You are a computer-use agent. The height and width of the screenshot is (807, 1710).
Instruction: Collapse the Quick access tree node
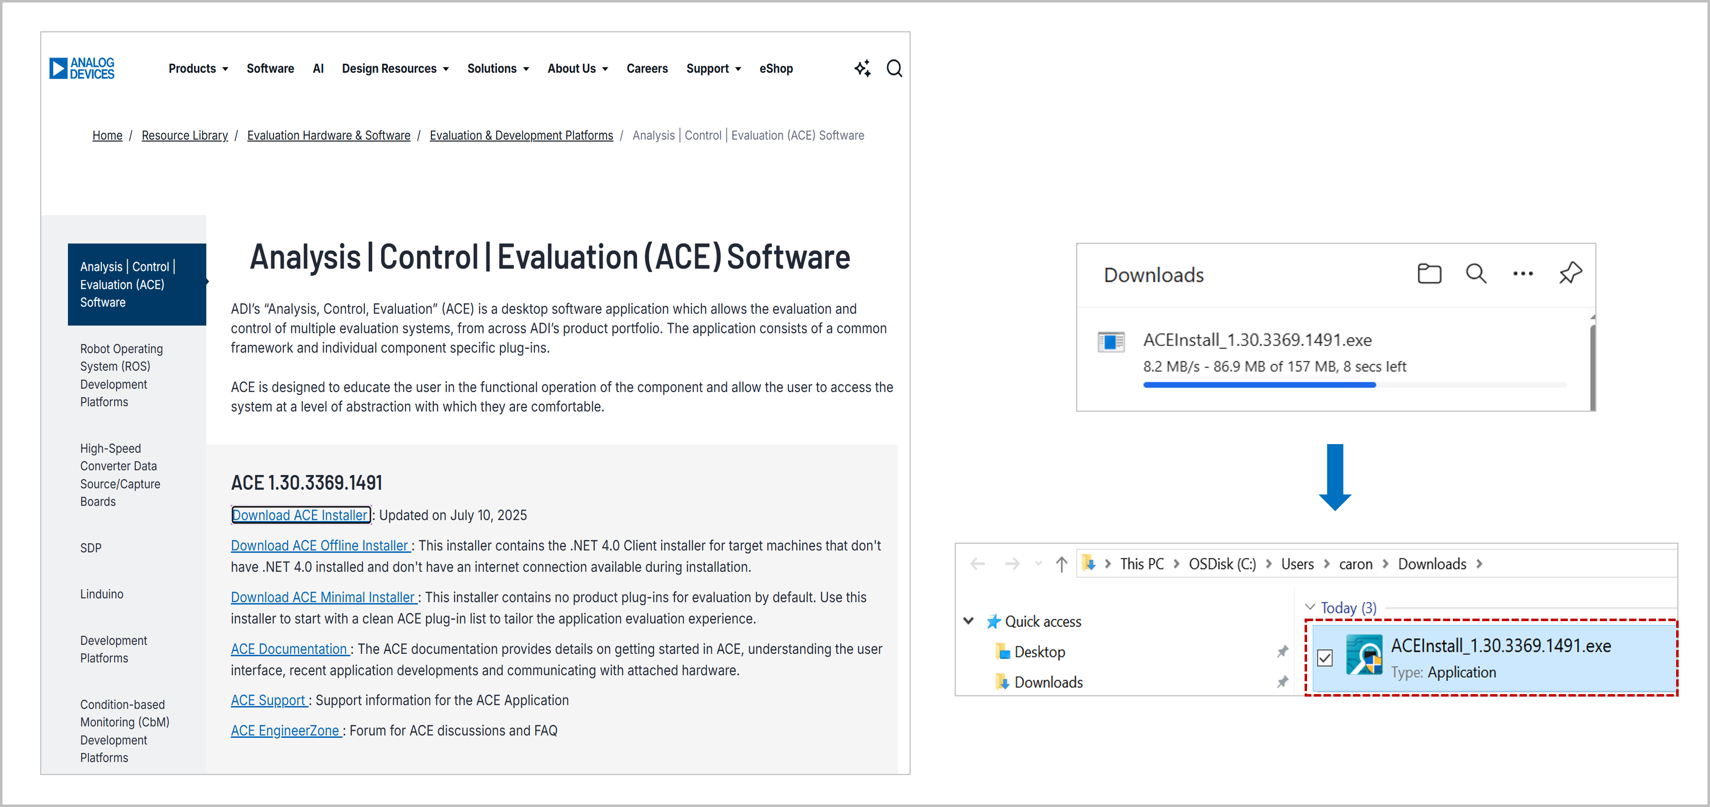point(969,621)
